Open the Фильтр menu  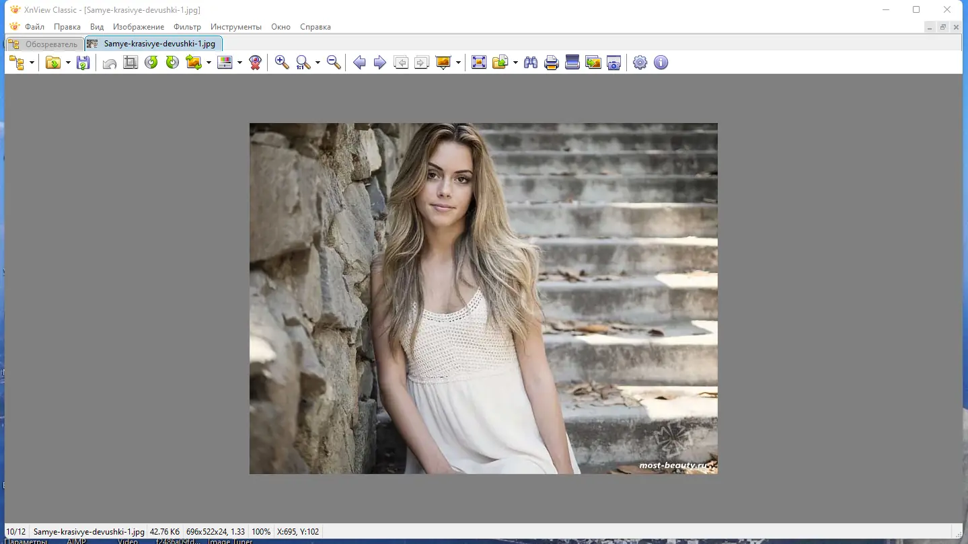pos(187,27)
